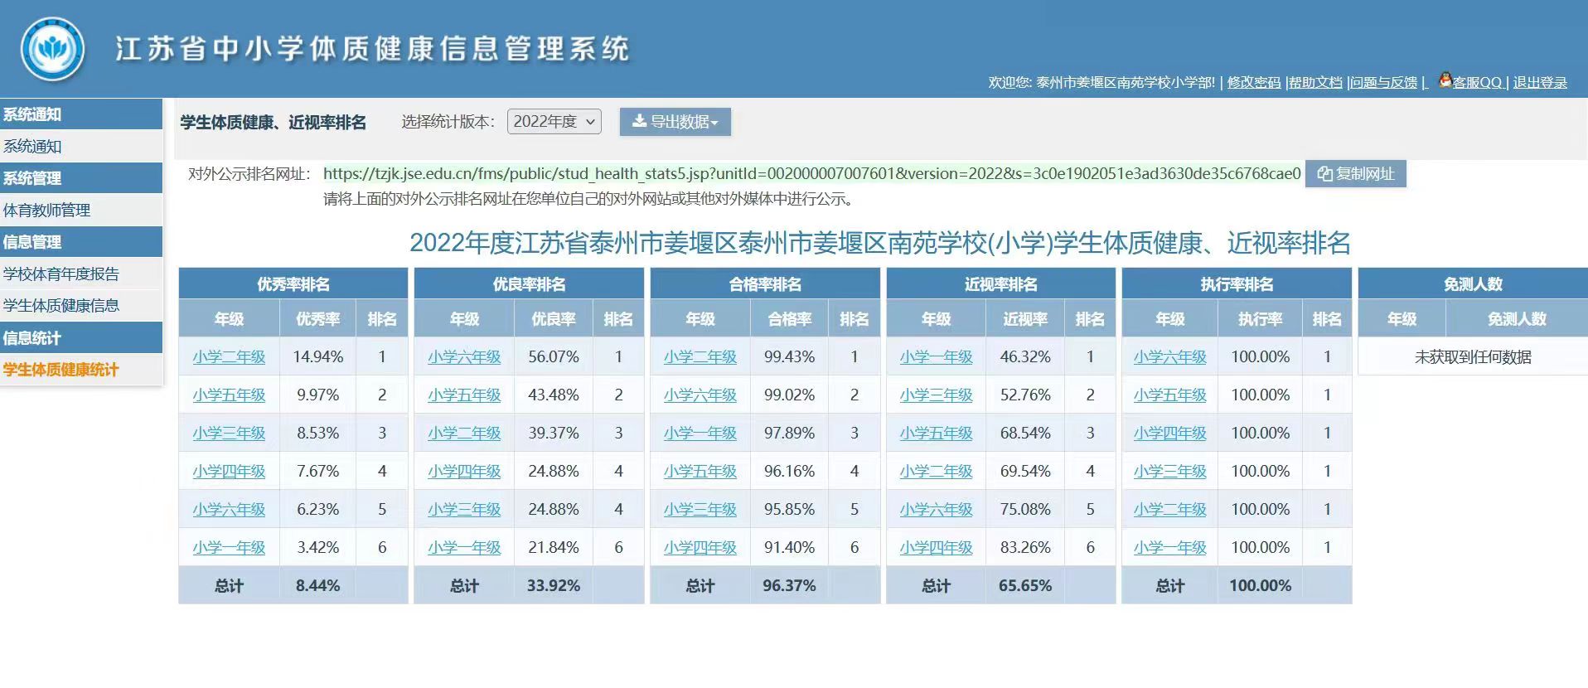Open 小学六年级 in 执行率排名 table

pos(1170,357)
